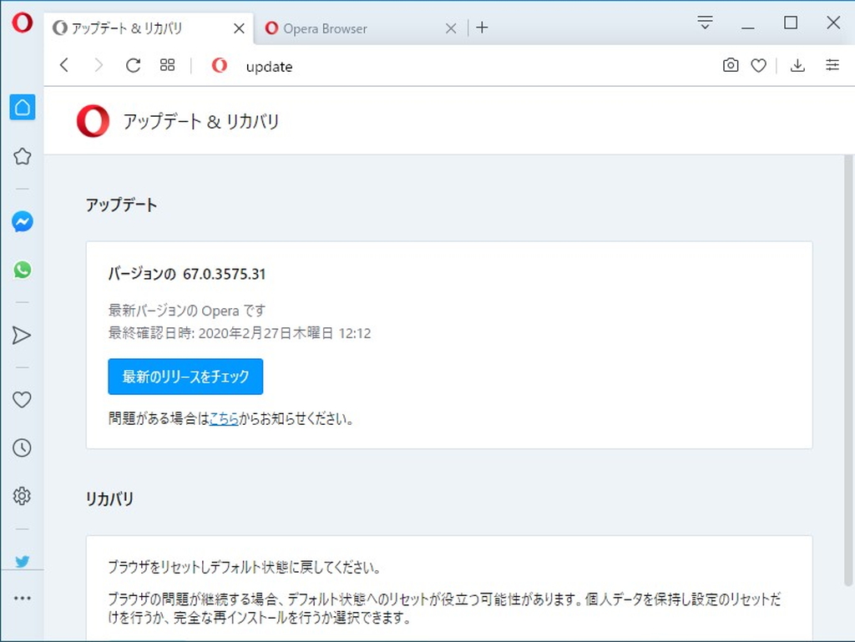Image resolution: width=855 pixels, height=642 pixels.
Task: Go to Speed Dial using the home icon
Action: [22, 107]
